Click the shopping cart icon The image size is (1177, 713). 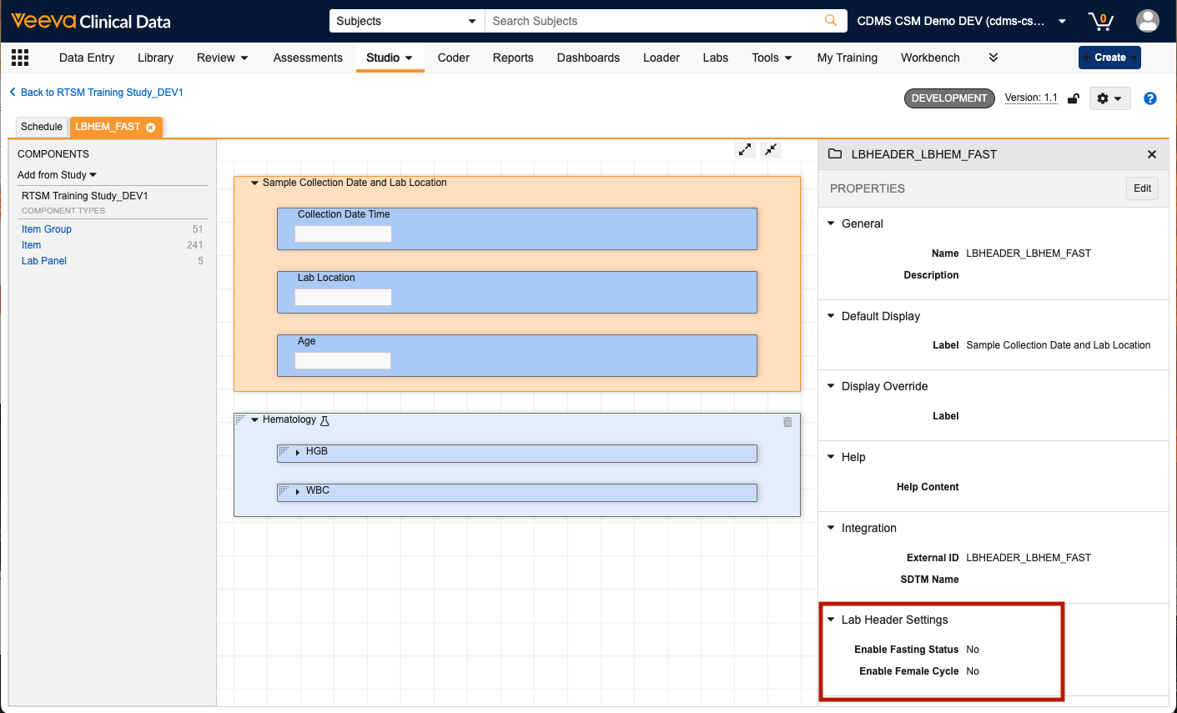1100,21
